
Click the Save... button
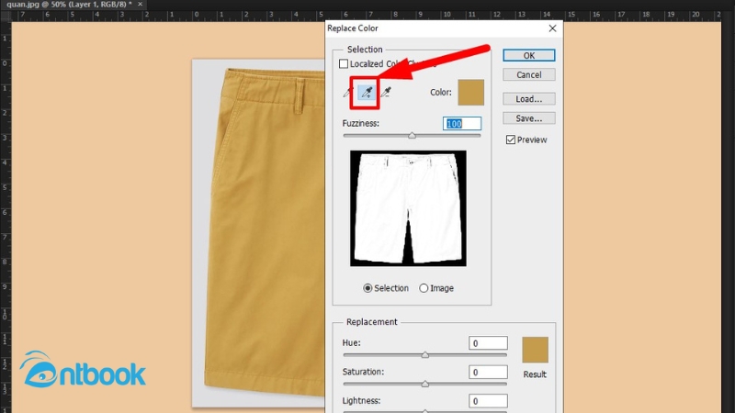[529, 118]
